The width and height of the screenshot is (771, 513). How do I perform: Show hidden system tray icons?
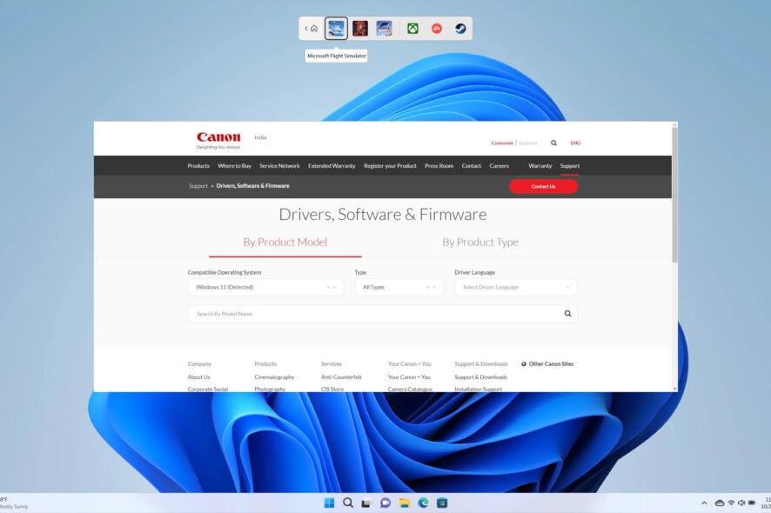(704, 503)
